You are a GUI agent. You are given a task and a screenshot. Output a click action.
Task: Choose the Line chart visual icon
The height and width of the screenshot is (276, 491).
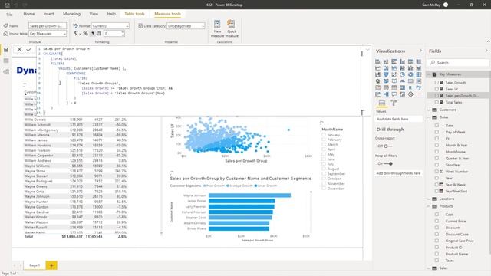coord(377,68)
